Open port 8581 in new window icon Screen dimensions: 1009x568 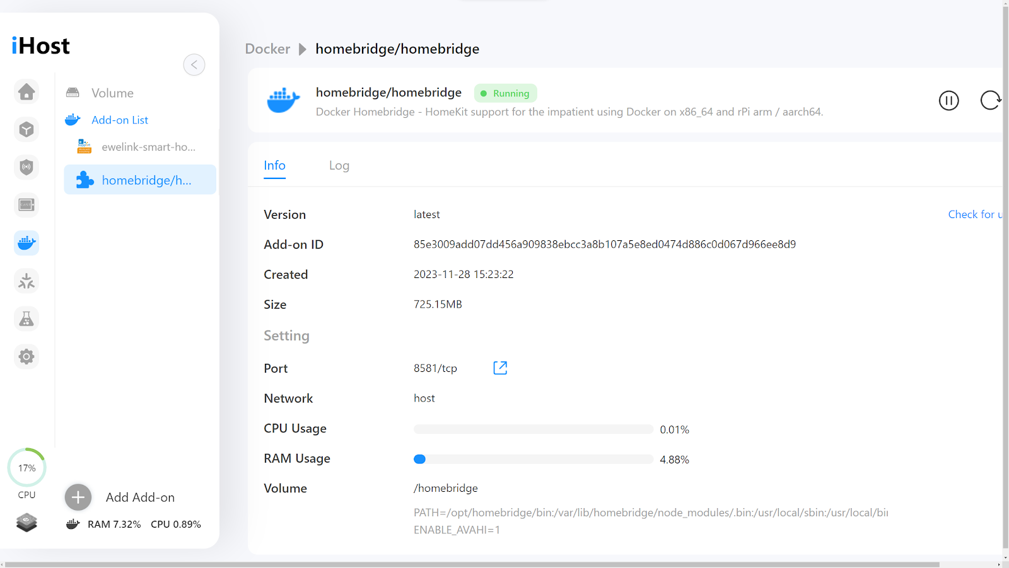coord(500,368)
